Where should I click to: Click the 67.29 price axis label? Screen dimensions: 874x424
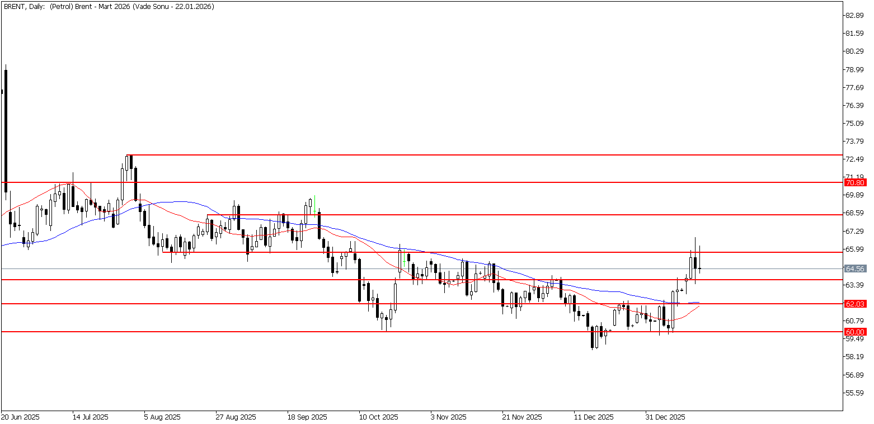pyautogui.click(x=856, y=231)
